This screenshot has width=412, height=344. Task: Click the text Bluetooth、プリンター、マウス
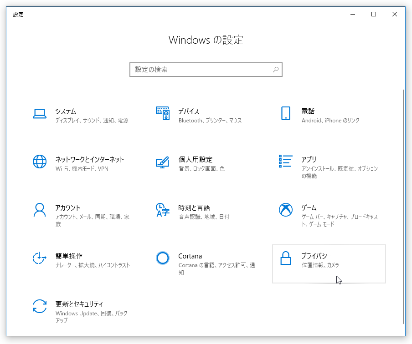tap(210, 121)
